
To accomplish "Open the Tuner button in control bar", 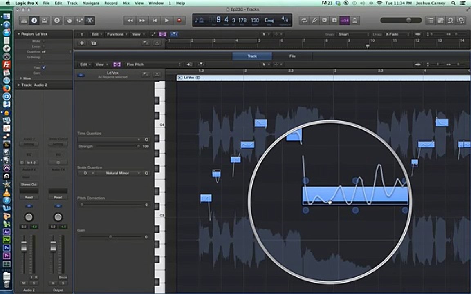I will click(314, 20).
